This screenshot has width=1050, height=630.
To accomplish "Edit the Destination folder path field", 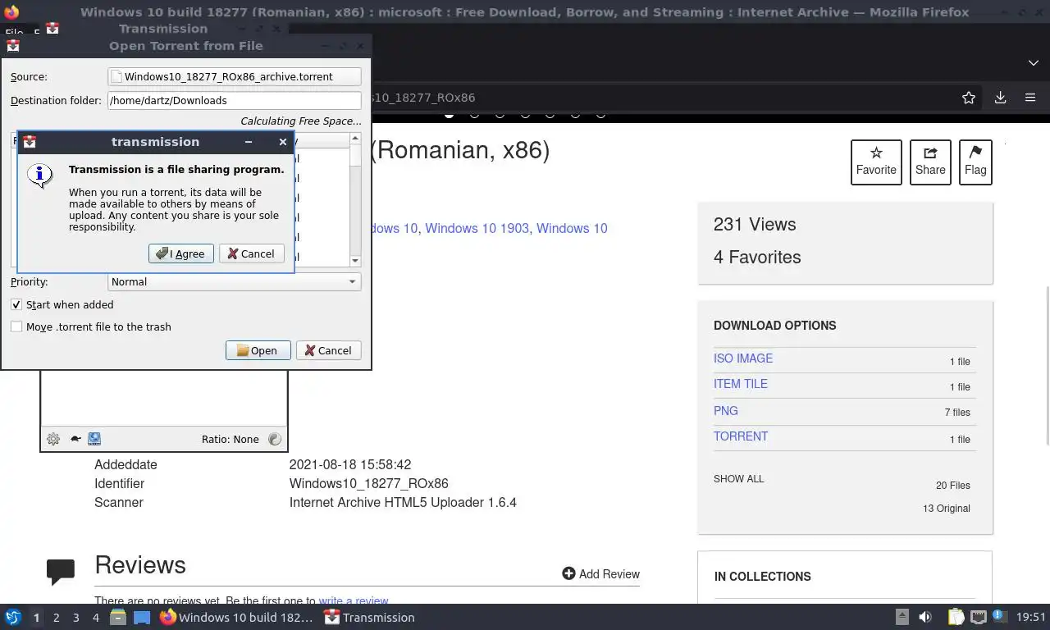I will (x=235, y=100).
